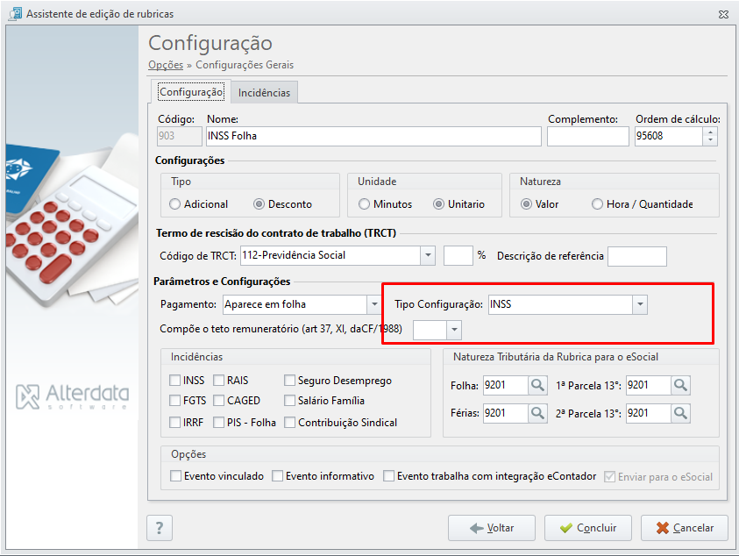739x556 pixels.
Task: Check the Evento informativo option
Action: pyautogui.click(x=278, y=476)
